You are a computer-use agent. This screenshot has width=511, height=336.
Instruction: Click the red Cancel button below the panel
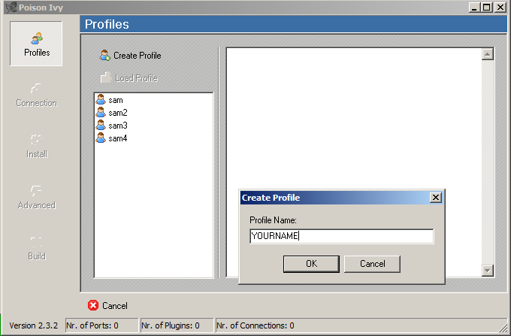pos(107,305)
